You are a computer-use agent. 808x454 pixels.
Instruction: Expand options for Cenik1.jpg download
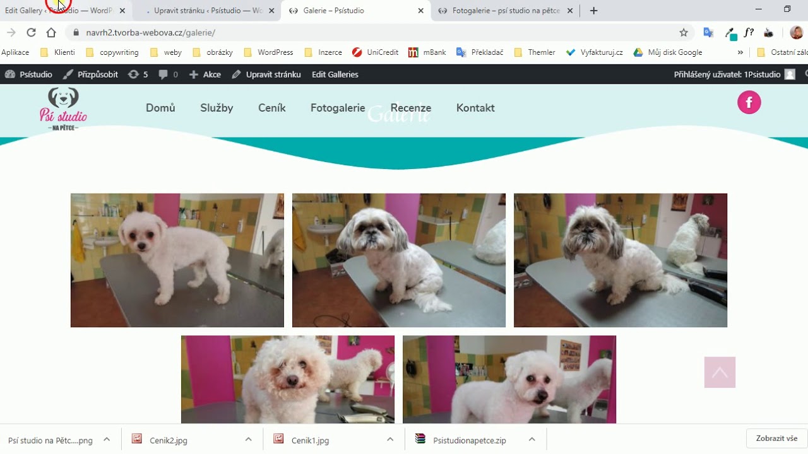pos(390,439)
